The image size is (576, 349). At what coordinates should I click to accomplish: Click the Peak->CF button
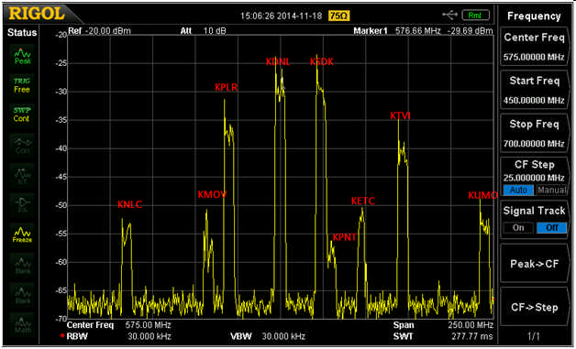(534, 264)
